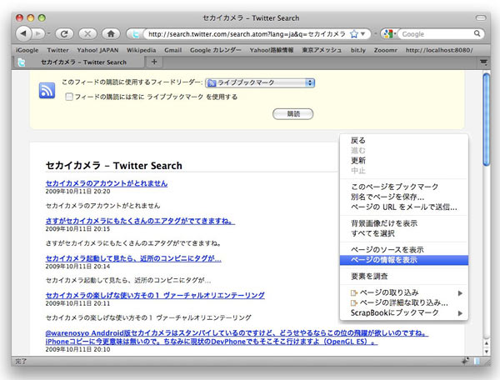Choose ページの詳細な取り込み... menu item
Viewport: 500px width, 380px height.
(x=404, y=302)
